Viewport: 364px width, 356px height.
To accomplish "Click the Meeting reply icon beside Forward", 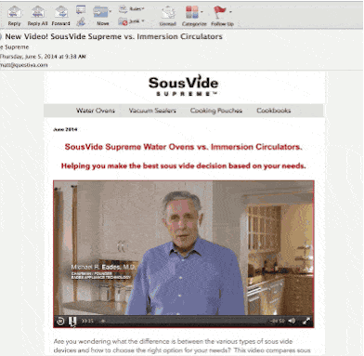I will 81,9.
